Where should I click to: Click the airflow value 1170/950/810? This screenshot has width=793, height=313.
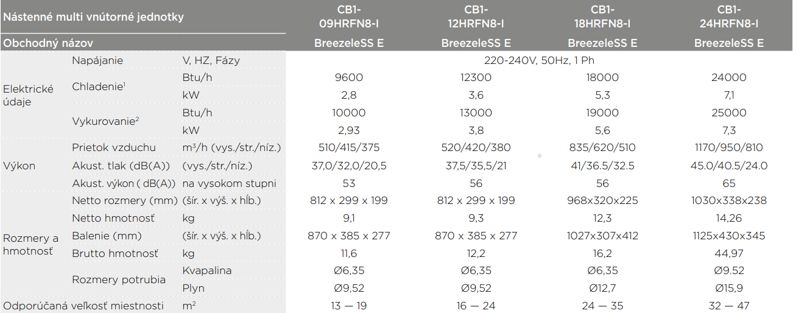[x=728, y=147]
